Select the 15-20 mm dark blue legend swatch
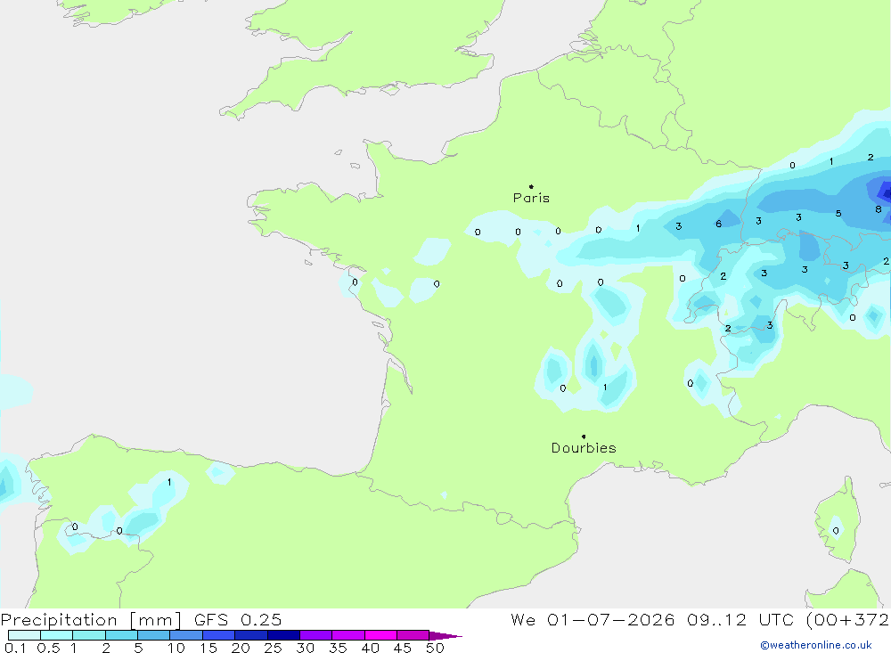 coord(219,635)
